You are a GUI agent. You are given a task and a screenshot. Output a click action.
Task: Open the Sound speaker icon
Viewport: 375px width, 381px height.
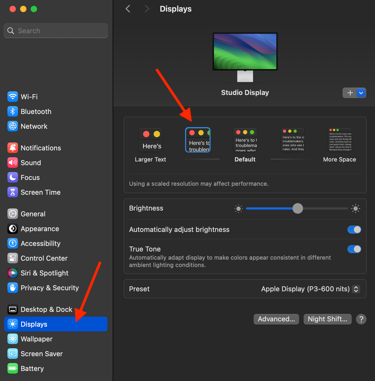(13, 163)
